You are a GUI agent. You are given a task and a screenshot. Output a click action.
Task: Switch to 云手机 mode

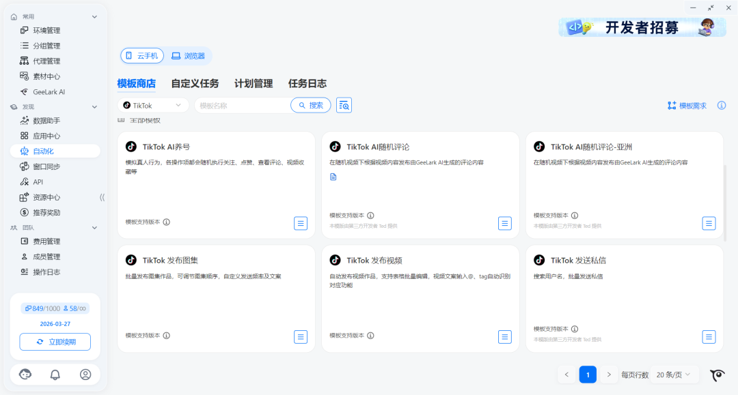(142, 56)
